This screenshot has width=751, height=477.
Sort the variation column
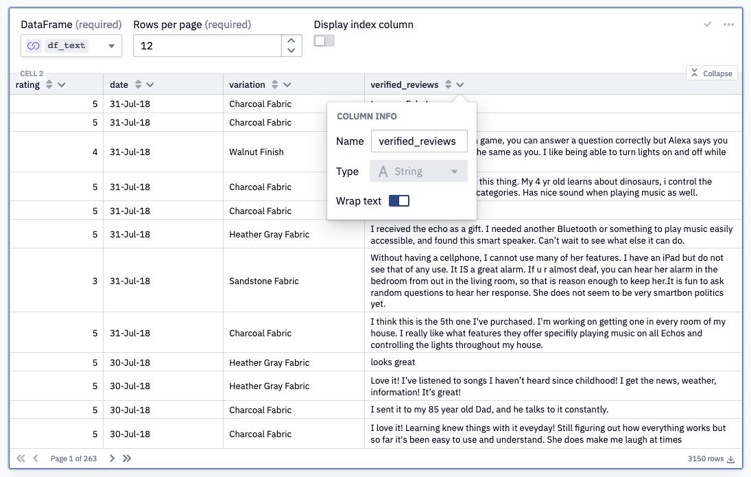point(274,85)
